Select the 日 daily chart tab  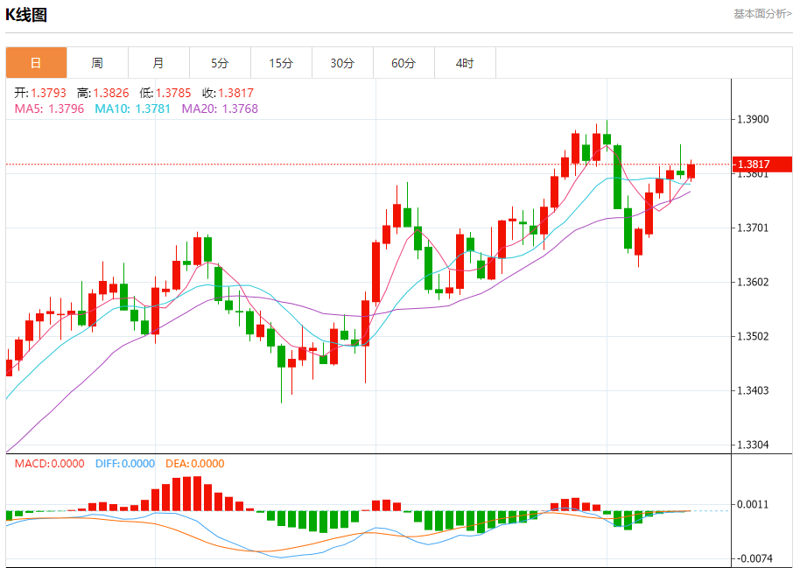click(36, 63)
